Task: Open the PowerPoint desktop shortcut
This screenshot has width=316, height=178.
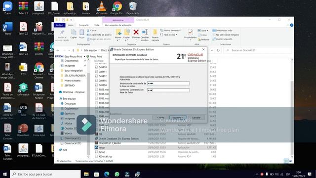Action: (23, 130)
